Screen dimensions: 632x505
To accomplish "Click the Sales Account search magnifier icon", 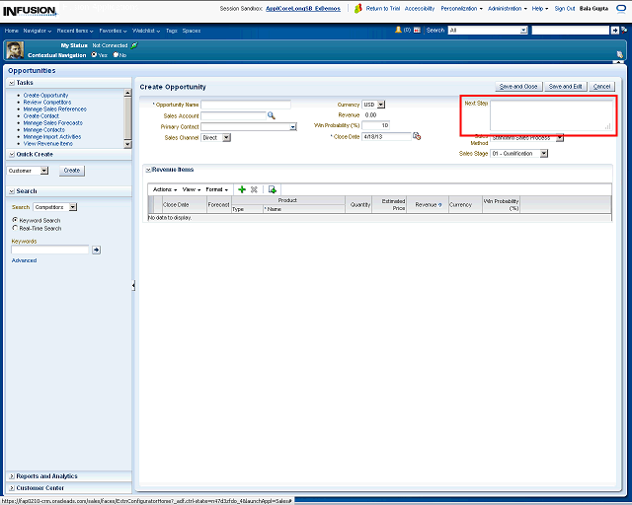I will tap(272, 115).
